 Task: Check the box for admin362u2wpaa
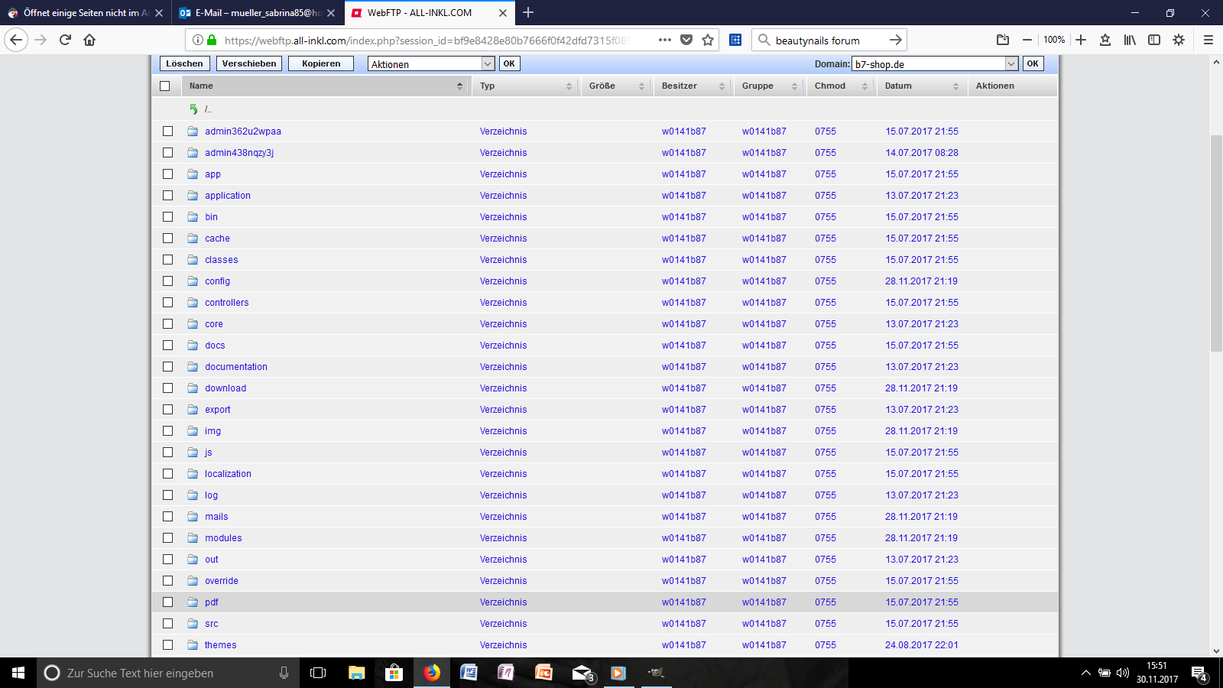point(168,131)
